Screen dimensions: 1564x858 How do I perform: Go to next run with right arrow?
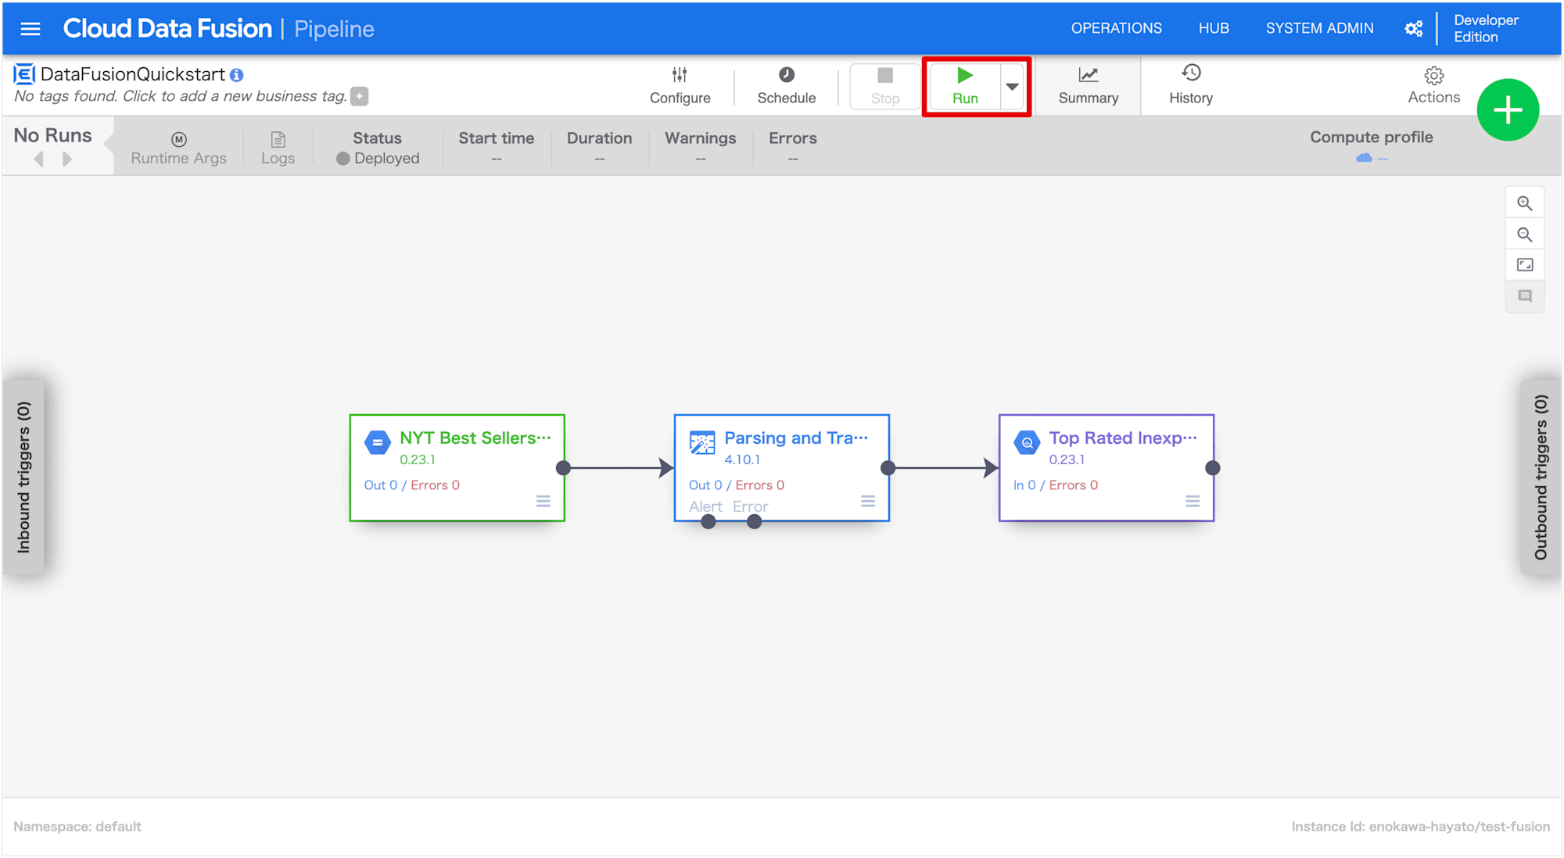[67, 159]
